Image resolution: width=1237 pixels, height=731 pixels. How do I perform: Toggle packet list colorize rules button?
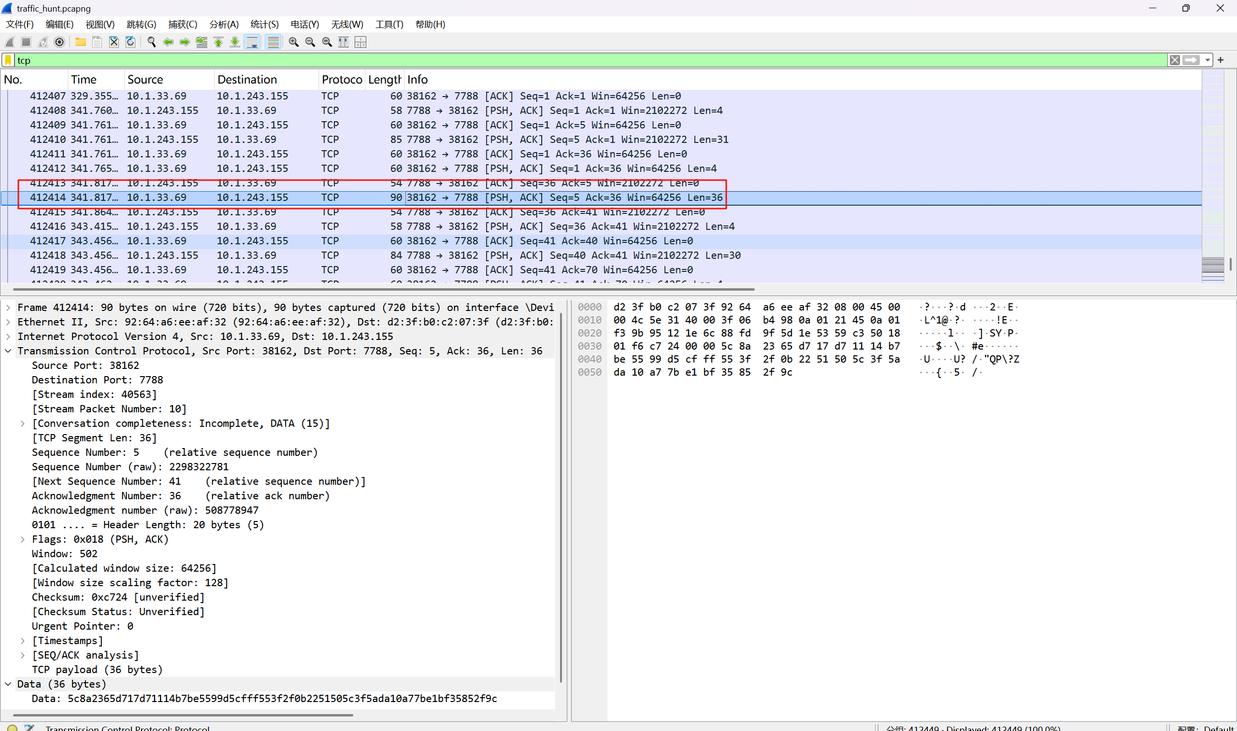pos(273,42)
